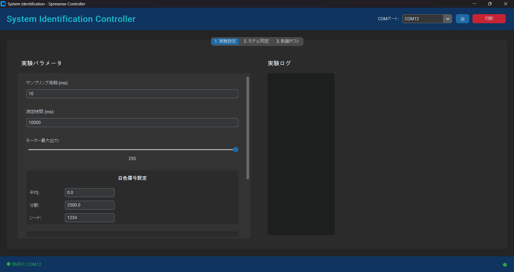Select the 分散 field showing 2500.0
The height and width of the screenshot is (272, 514).
click(x=89, y=205)
